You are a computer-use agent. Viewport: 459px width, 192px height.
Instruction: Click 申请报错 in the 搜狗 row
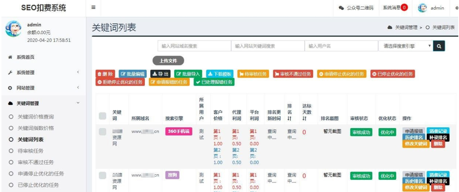pos(414,175)
